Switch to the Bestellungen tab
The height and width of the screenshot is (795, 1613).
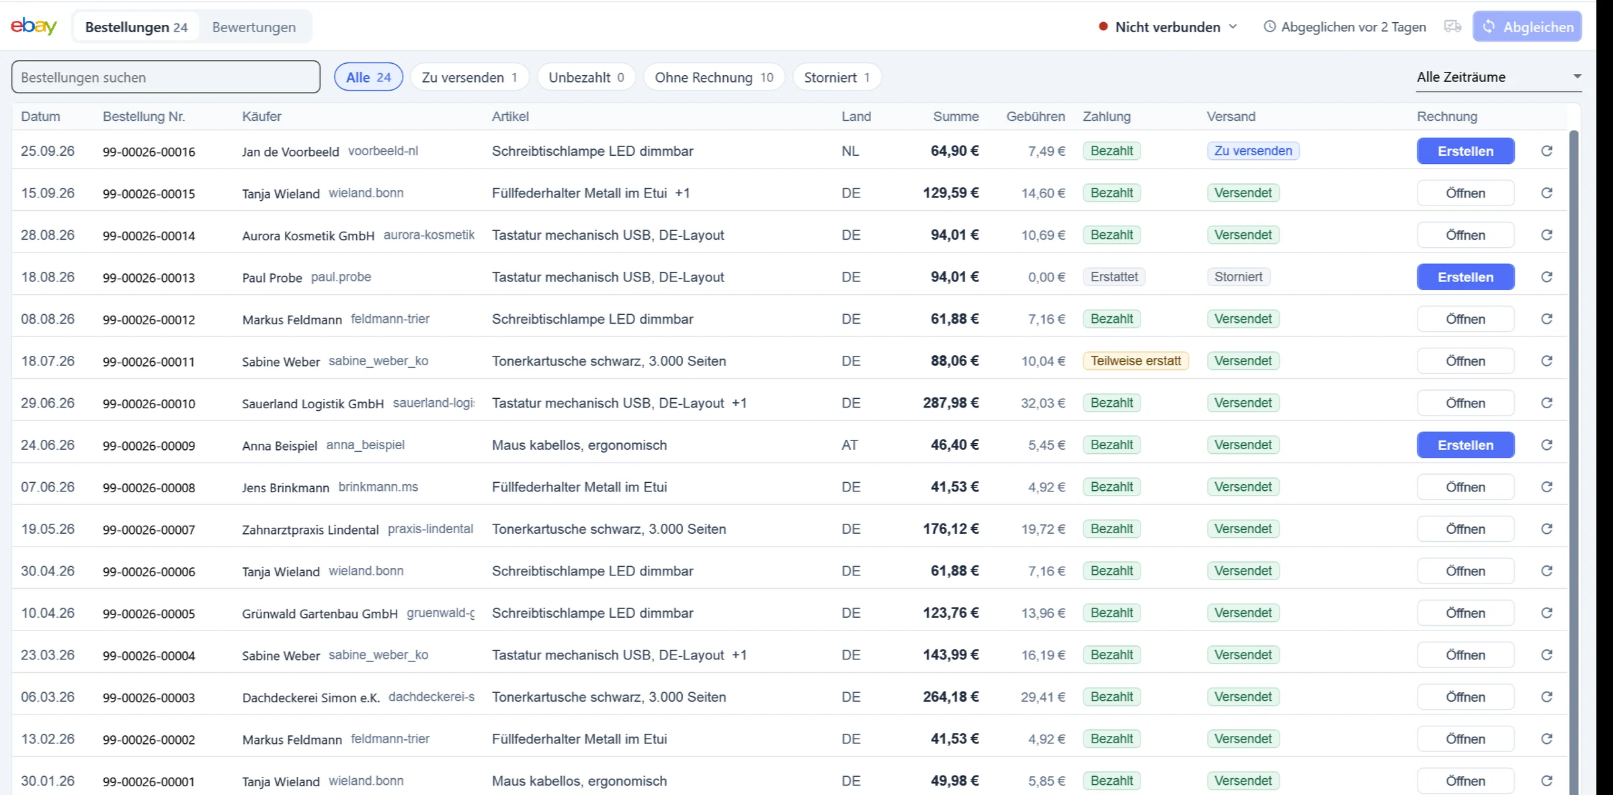(136, 27)
